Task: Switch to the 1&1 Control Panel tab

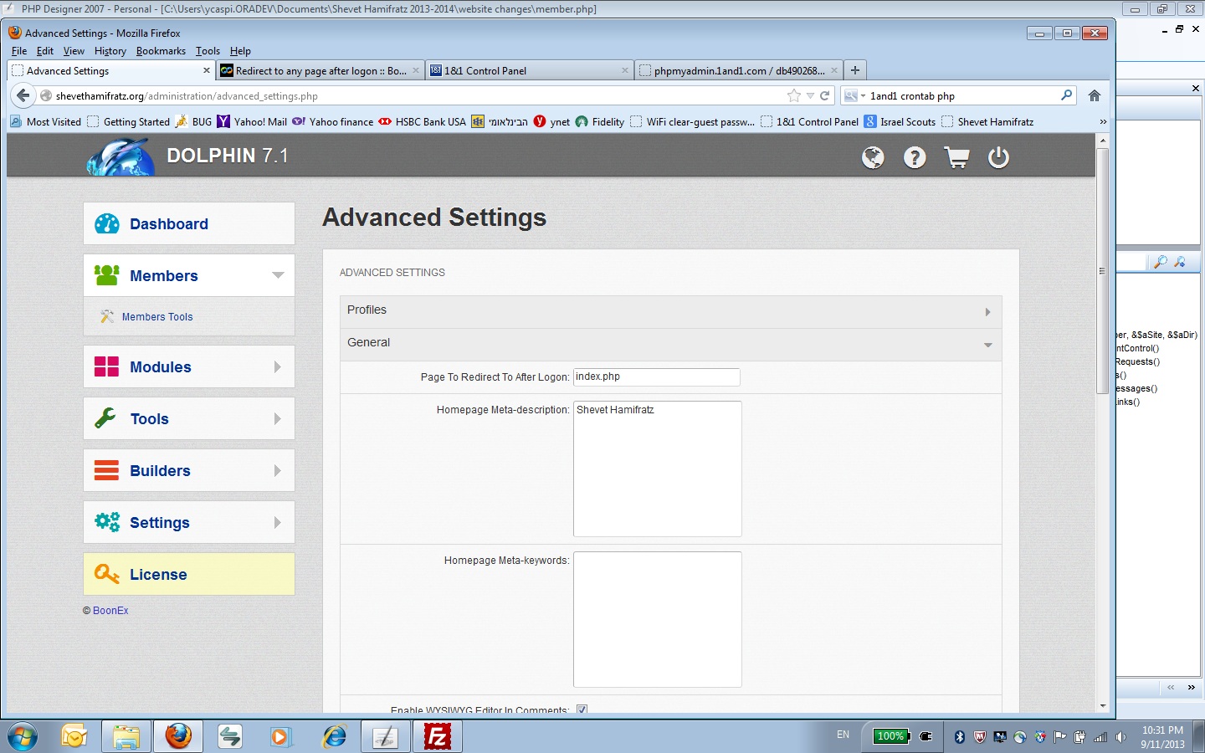Action: click(527, 71)
